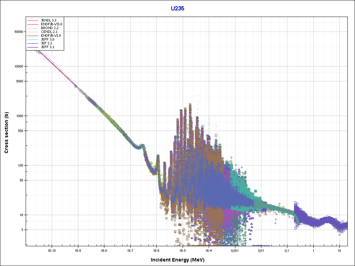Screen dimensions: 355x266
Task: Click CENDL 2.1 in the legend
Action: coord(49,32)
